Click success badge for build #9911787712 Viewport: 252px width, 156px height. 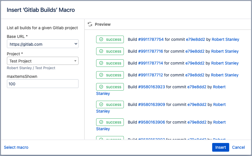click(110, 75)
